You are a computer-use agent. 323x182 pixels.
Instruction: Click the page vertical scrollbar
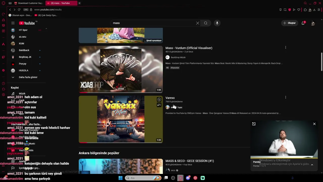coord(321,62)
